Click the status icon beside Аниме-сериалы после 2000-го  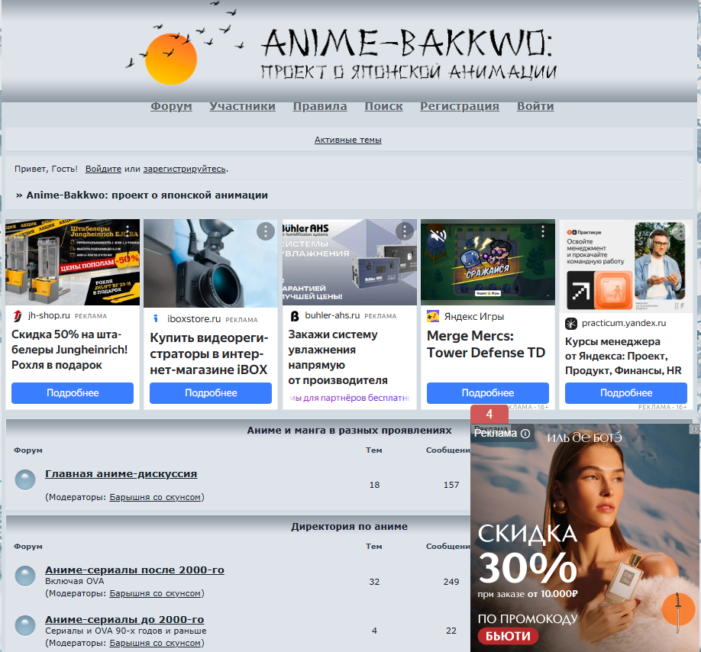coord(25,576)
